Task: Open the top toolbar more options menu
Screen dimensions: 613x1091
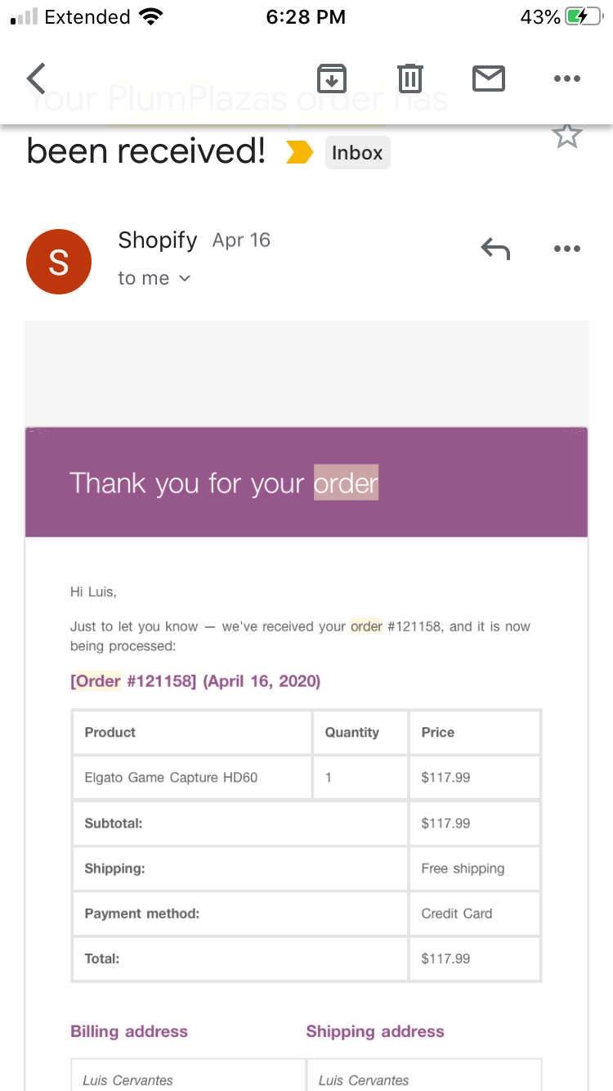Action: pyautogui.click(x=566, y=79)
